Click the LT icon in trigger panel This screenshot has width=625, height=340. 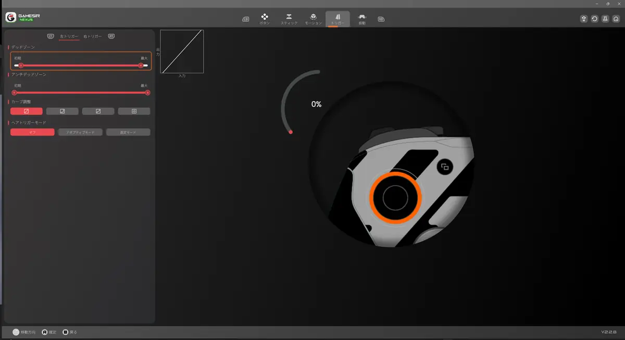[x=51, y=36]
